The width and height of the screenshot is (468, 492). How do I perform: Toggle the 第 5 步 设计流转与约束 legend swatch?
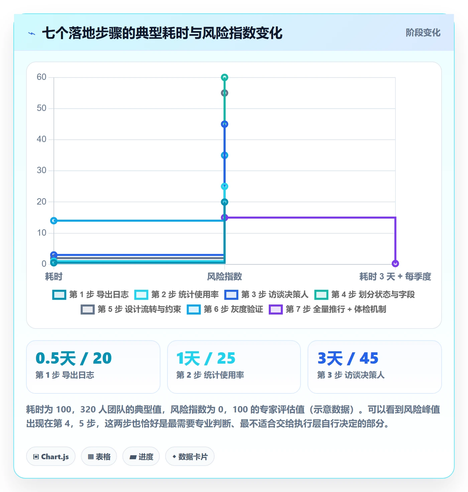pos(88,310)
